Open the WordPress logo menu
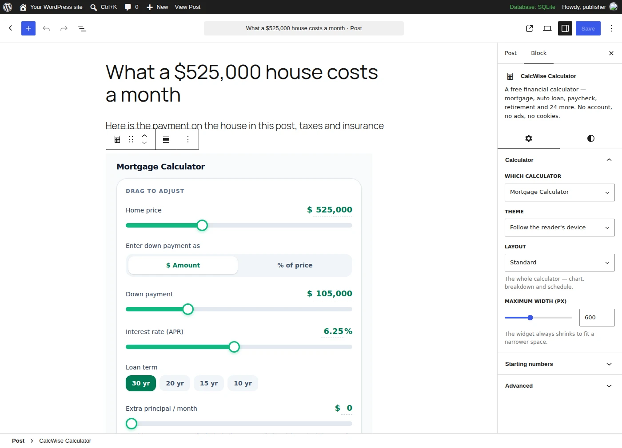Screen dimensions: 622x448 [8, 7]
